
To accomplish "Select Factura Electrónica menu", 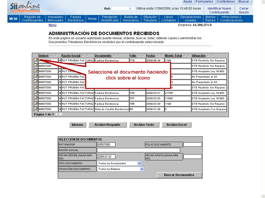I will pos(76,19).
